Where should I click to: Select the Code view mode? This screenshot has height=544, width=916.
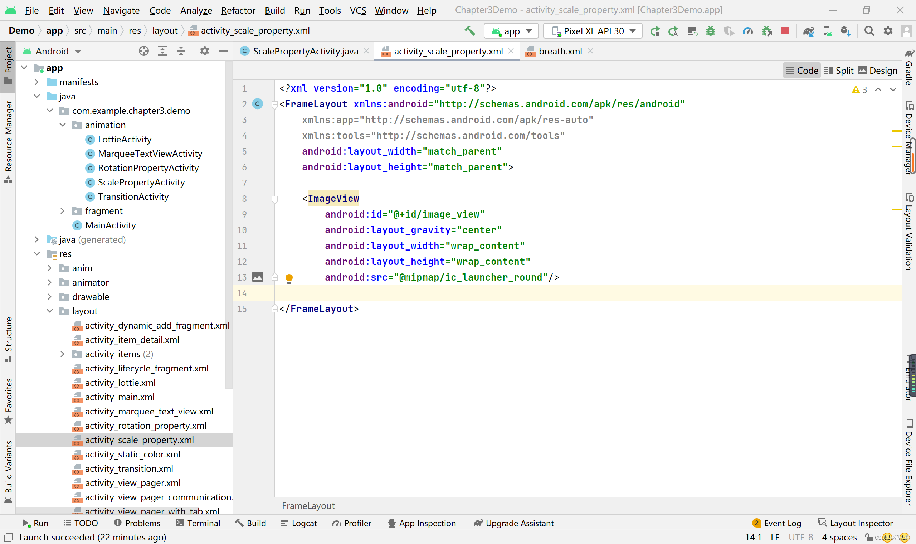point(802,71)
